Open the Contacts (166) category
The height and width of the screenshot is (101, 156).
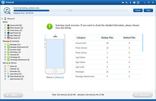coord(15,50)
